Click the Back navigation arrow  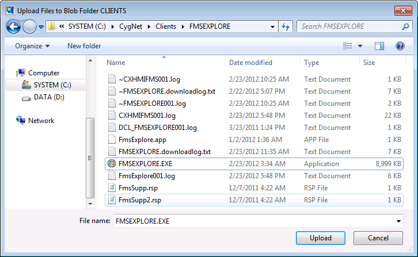13,26
